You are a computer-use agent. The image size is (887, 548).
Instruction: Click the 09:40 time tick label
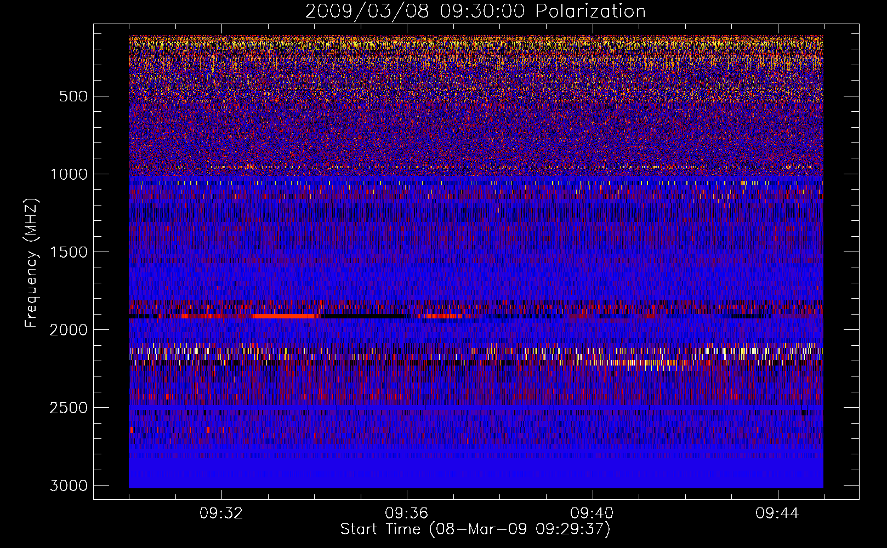(x=592, y=513)
